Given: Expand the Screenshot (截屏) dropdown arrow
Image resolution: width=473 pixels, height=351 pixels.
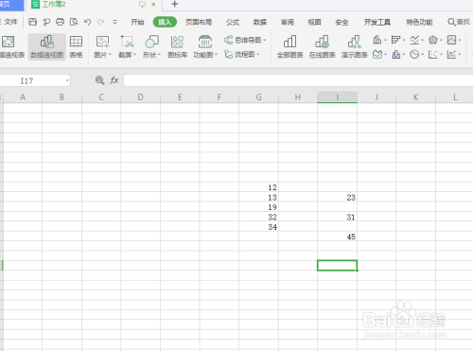Looking at the screenshot, I should [x=134, y=55].
